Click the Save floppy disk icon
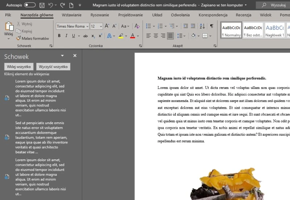Screen dimensions: 290x200 (42, 5)
